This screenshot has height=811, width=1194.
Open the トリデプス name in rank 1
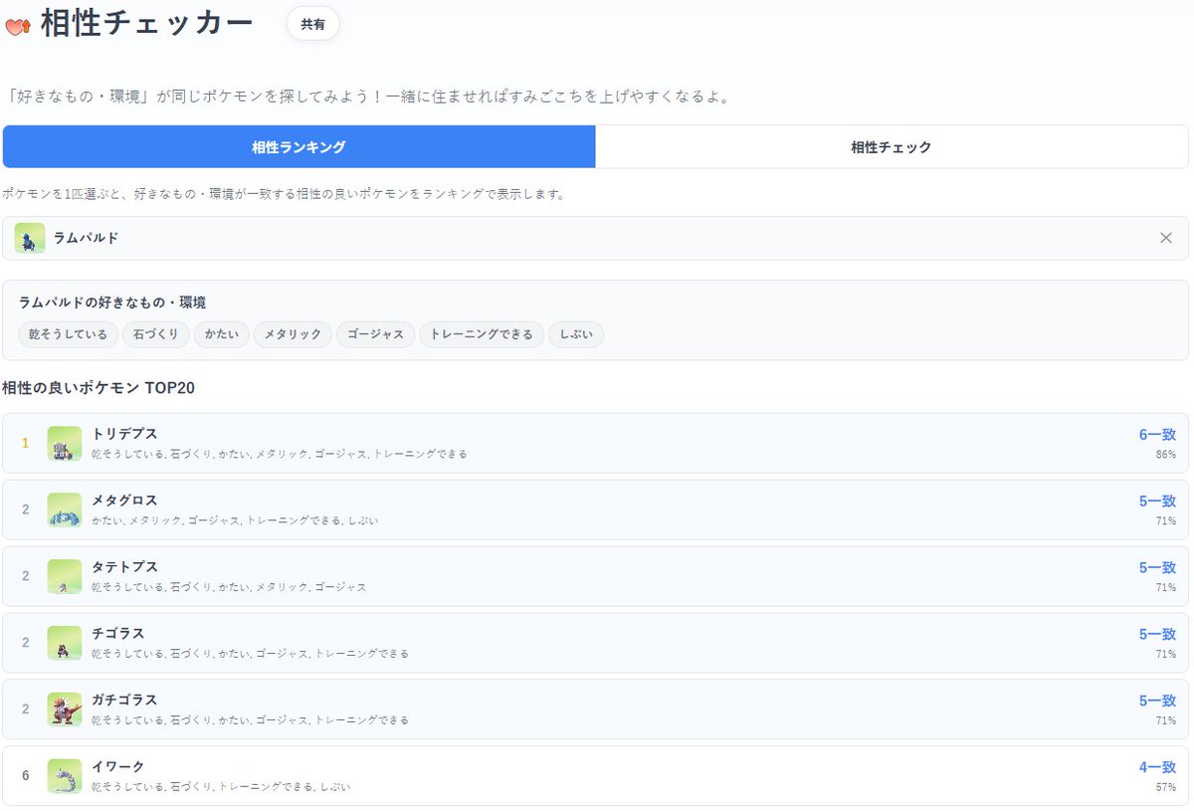click(124, 434)
